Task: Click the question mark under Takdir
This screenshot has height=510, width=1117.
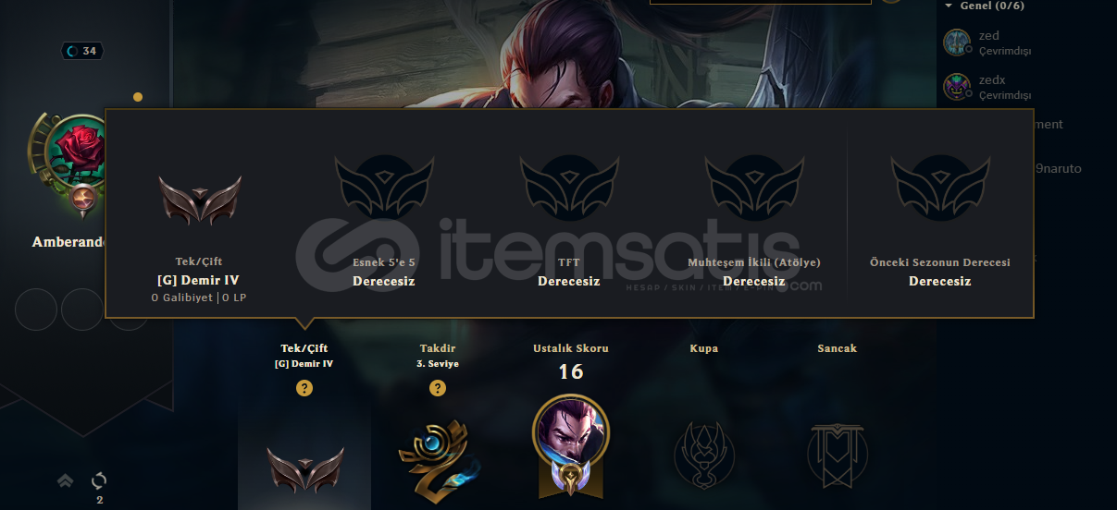Action: 438,388
